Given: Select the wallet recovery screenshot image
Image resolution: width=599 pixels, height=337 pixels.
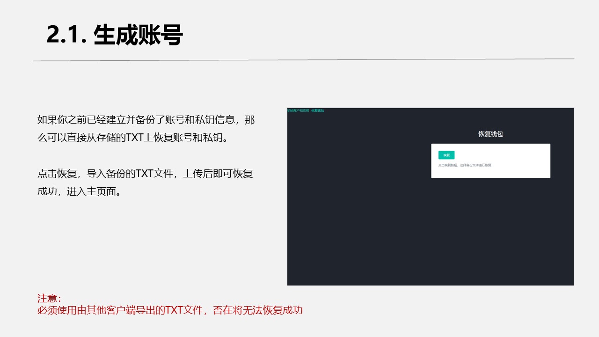Looking at the screenshot, I should point(431,197).
